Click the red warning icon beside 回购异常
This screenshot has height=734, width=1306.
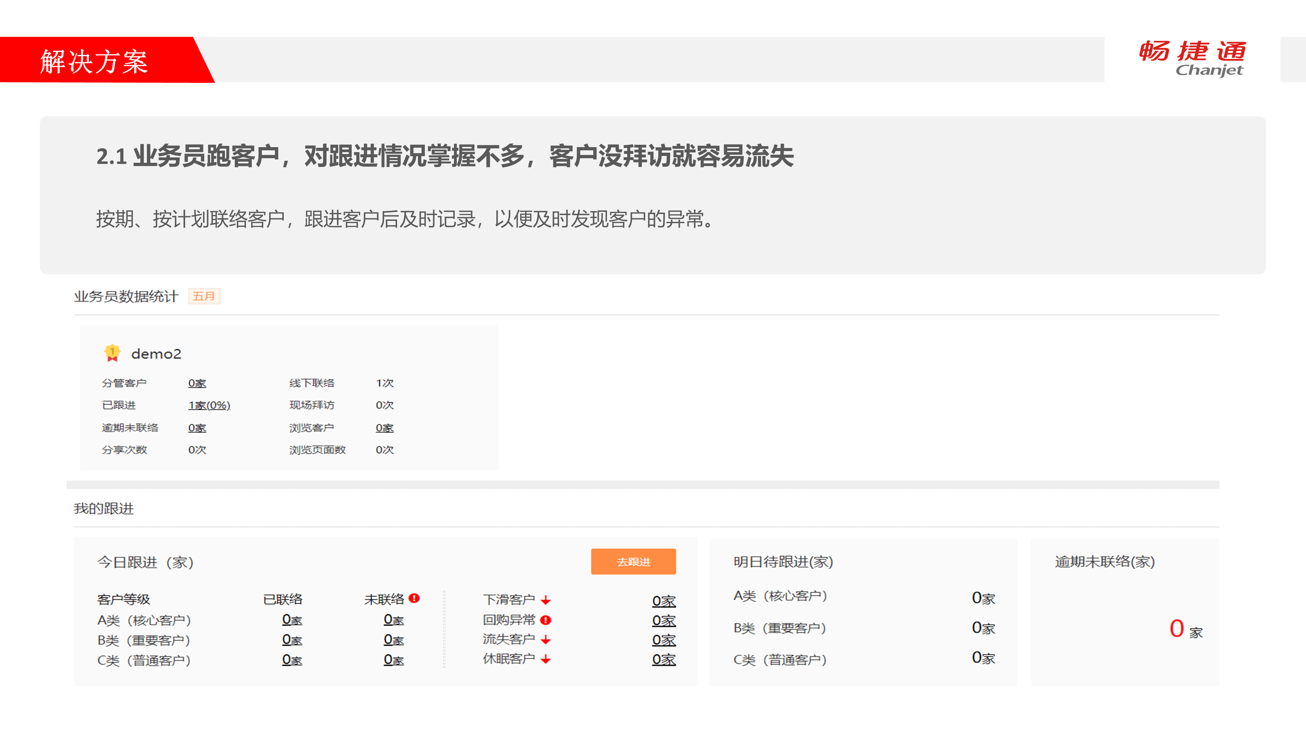(x=546, y=620)
